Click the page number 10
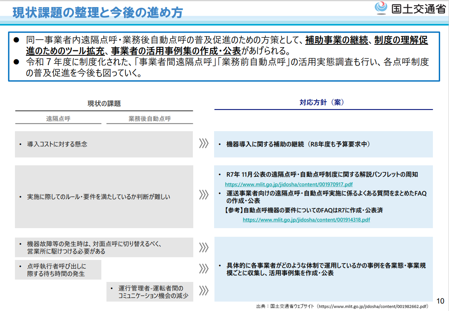This screenshot has height=311, width=449. 440,301
